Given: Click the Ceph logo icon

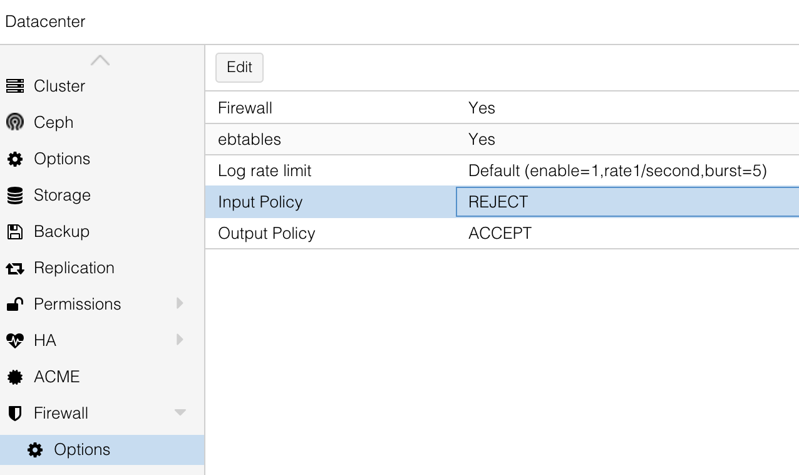Looking at the screenshot, I should tap(15, 122).
